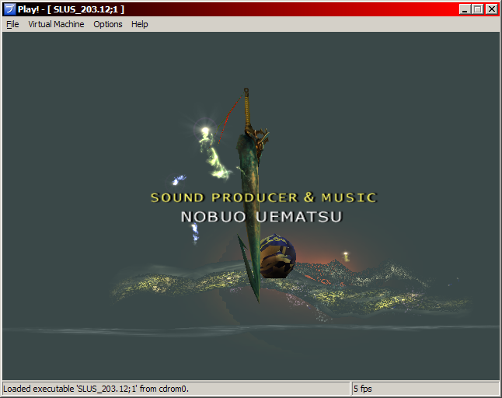Open the File menu

tap(12, 24)
